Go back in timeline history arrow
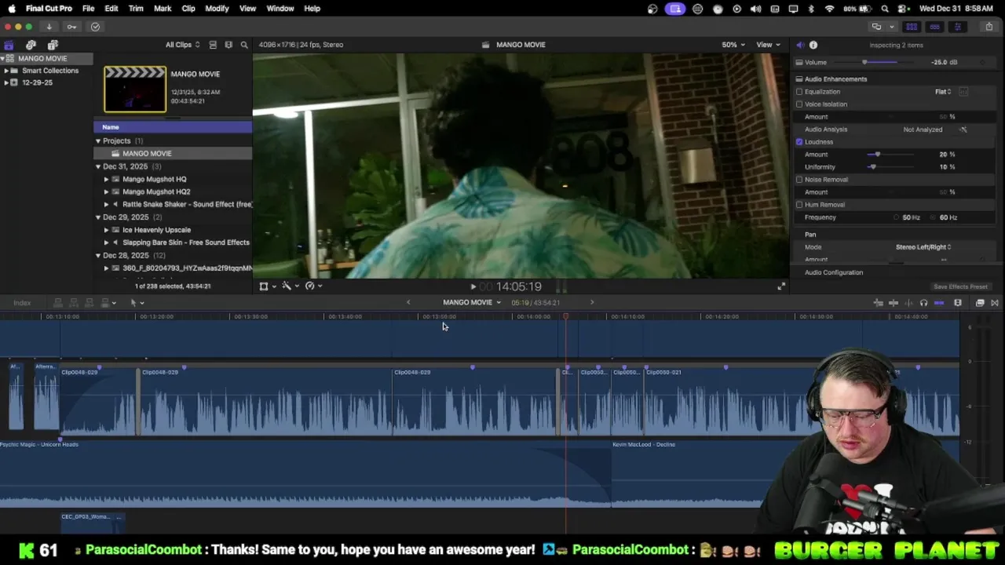 (408, 303)
